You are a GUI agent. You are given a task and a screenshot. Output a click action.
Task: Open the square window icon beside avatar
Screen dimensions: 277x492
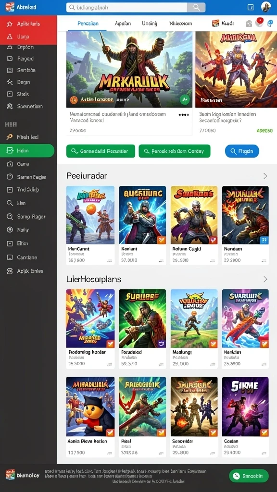pyautogui.click(x=251, y=7)
